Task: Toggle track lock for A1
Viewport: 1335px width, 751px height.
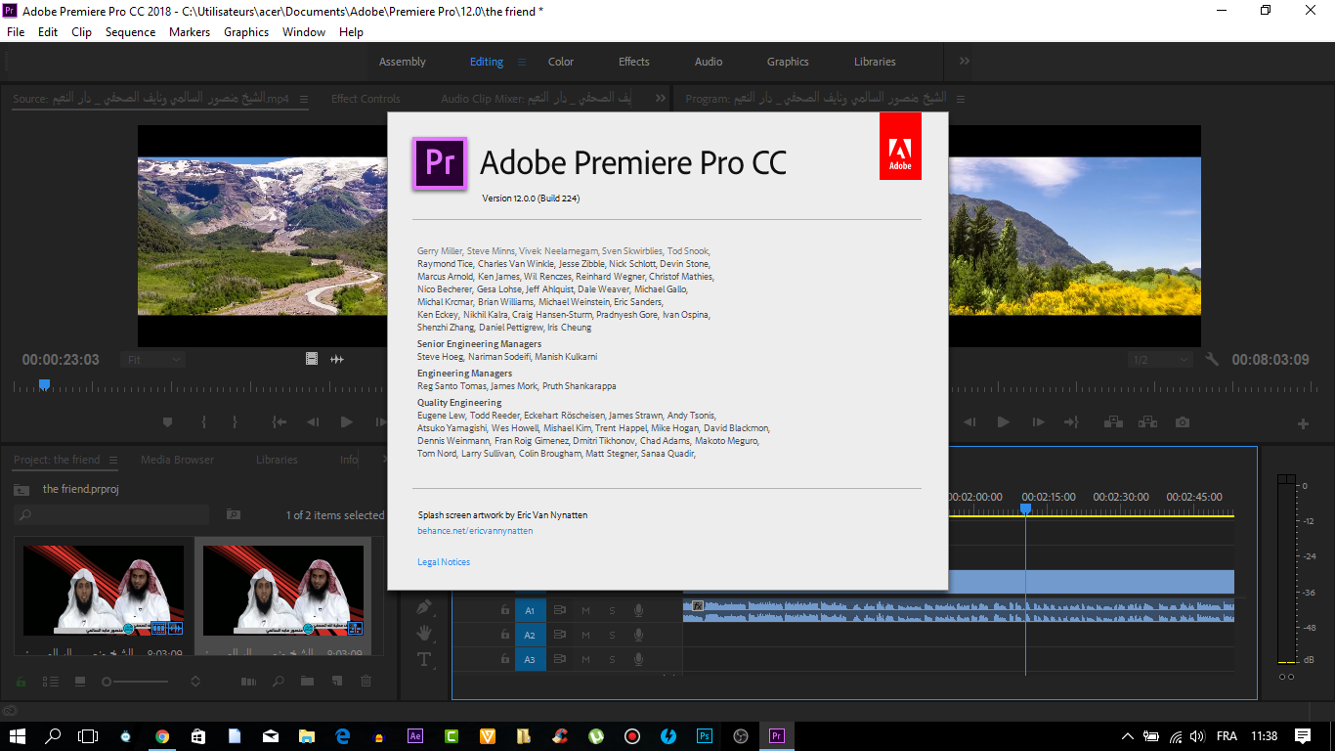Action: (x=504, y=610)
